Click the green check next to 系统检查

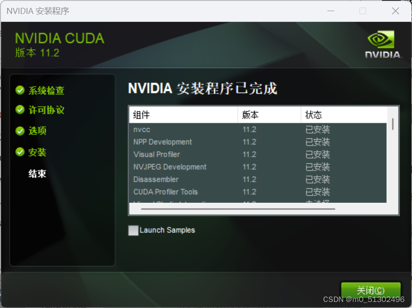(20, 90)
